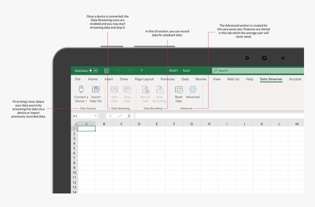Open the File menu
Image resolution: width=315 pixels, height=207 pixels.
78,79
